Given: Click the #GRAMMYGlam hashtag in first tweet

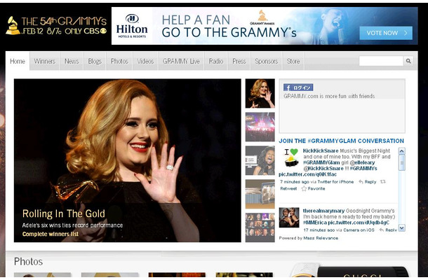Looking at the screenshot, I should tap(321, 162).
